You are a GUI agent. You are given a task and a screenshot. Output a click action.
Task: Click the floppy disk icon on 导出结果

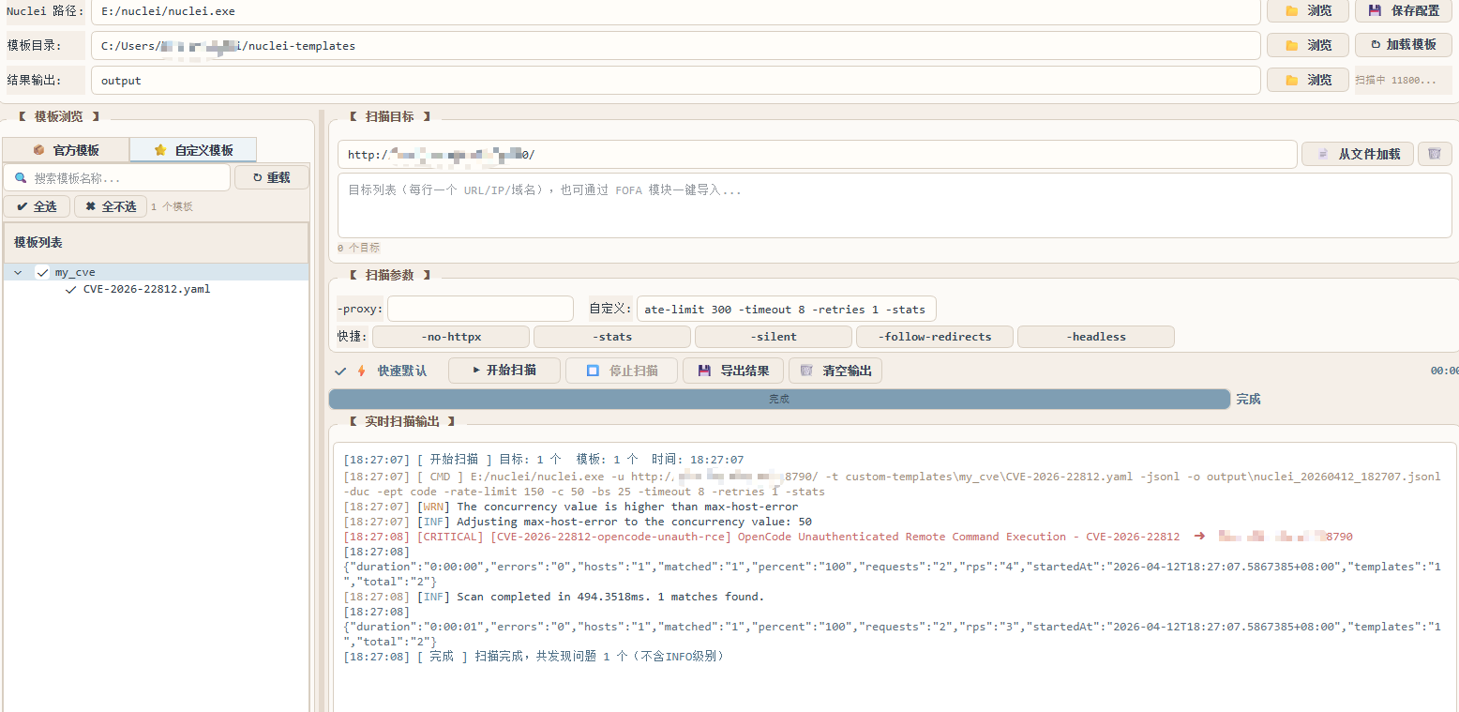point(704,371)
